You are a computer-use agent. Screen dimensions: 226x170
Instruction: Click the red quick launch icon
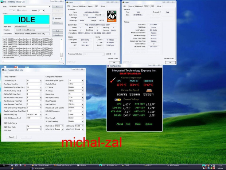(25, 165)
